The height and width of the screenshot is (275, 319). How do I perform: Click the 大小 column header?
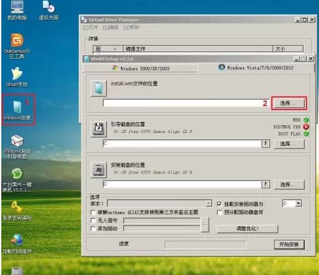pyautogui.click(x=288, y=49)
